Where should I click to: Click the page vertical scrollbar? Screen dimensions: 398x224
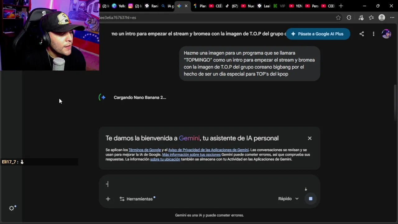coord(396,103)
